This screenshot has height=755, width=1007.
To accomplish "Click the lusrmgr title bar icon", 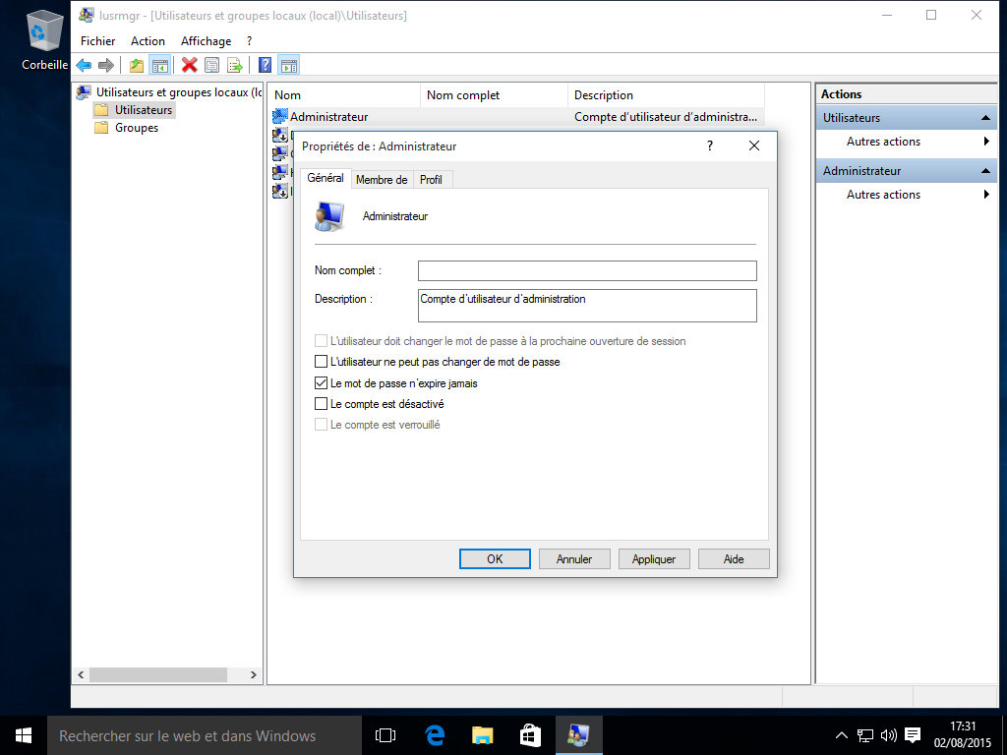I will pos(87,15).
